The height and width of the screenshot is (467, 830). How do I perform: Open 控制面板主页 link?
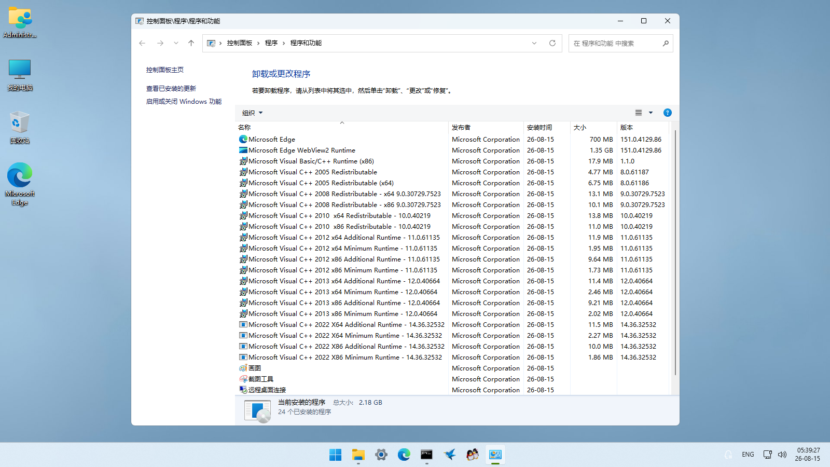pos(165,70)
